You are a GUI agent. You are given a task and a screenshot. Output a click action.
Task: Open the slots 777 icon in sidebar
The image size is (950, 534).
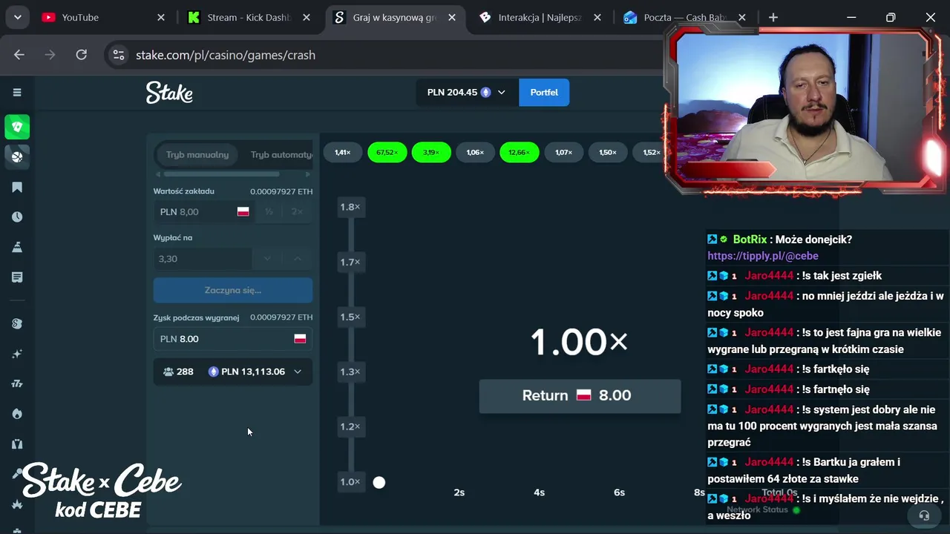click(17, 383)
